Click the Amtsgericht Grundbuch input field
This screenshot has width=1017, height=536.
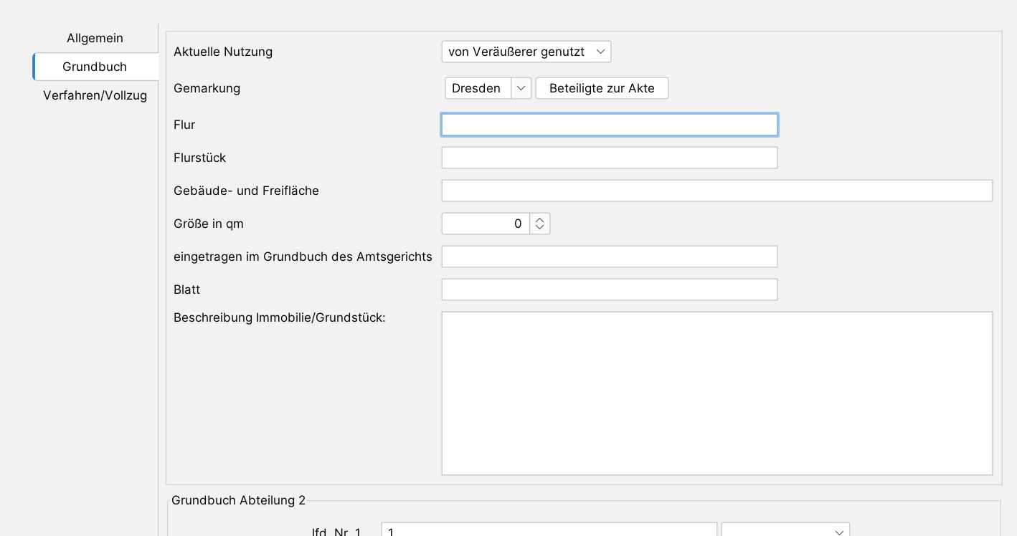pyautogui.click(x=609, y=257)
